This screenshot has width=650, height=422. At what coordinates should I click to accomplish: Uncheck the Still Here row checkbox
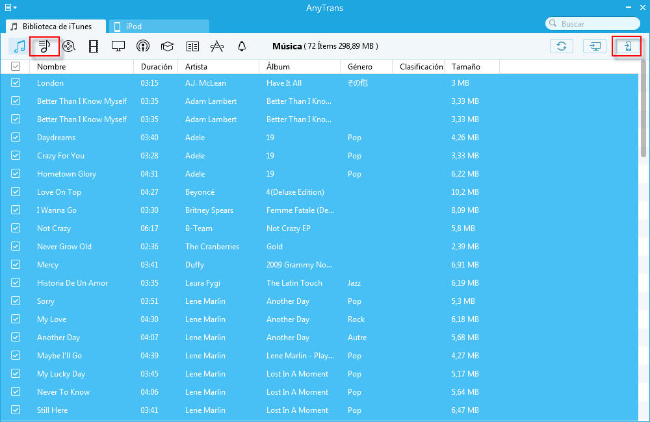tap(16, 410)
